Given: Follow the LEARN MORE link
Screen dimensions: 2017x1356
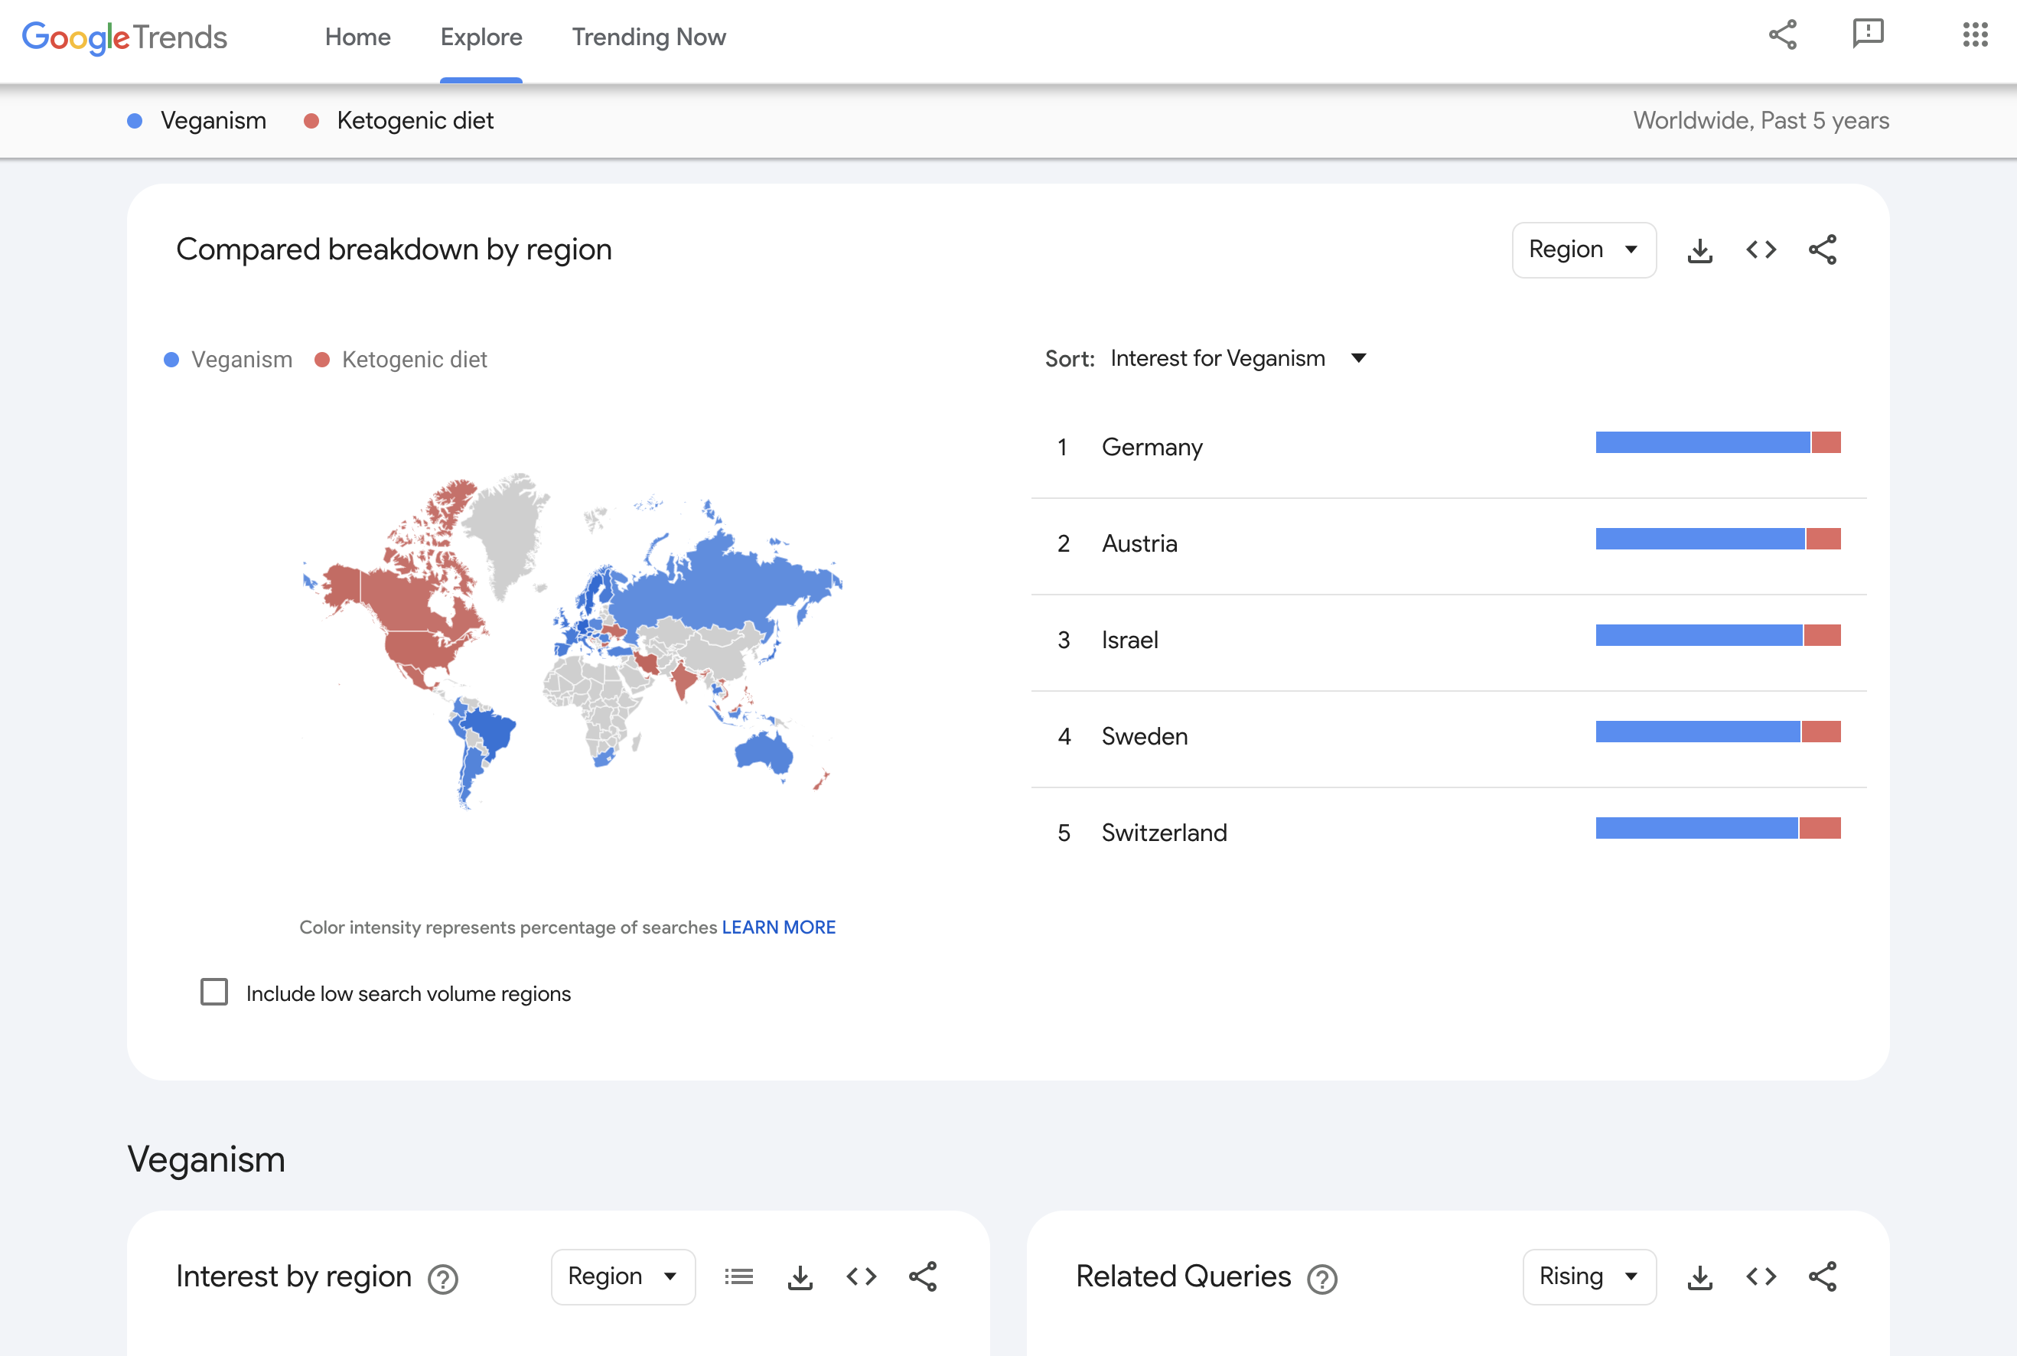Looking at the screenshot, I should (x=778, y=927).
